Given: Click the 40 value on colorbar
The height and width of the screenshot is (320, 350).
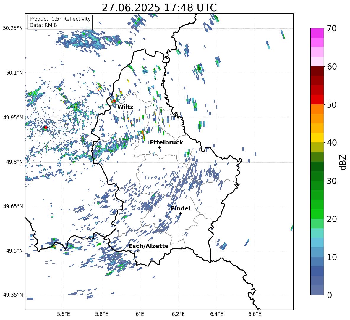Looking at the screenshot, I should pos(332,143).
